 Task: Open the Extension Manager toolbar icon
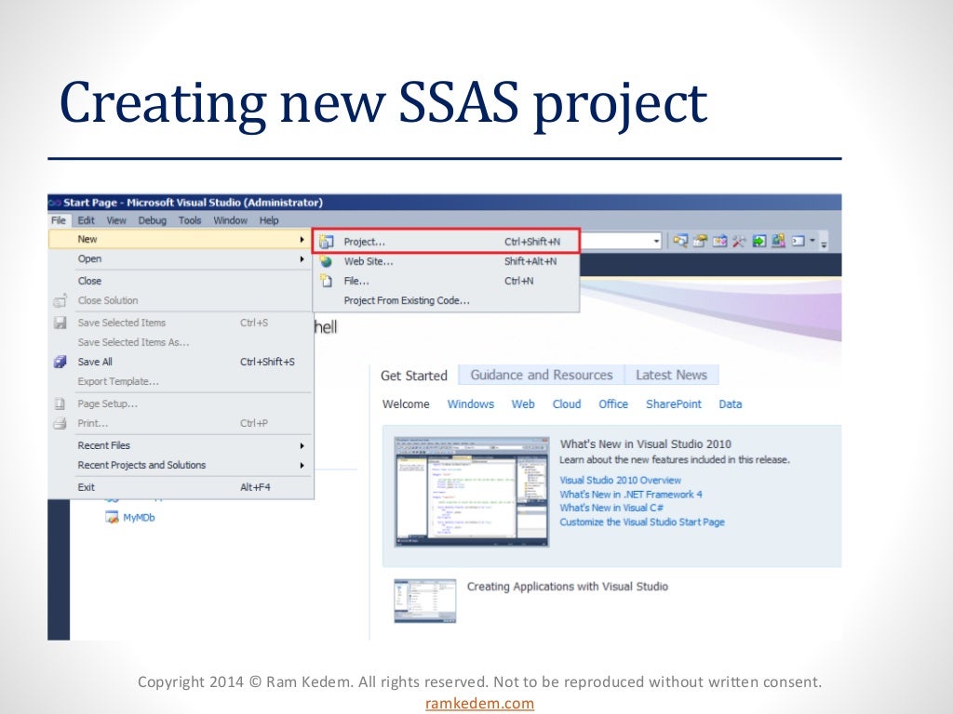pyautogui.click(x=779, y=242)
